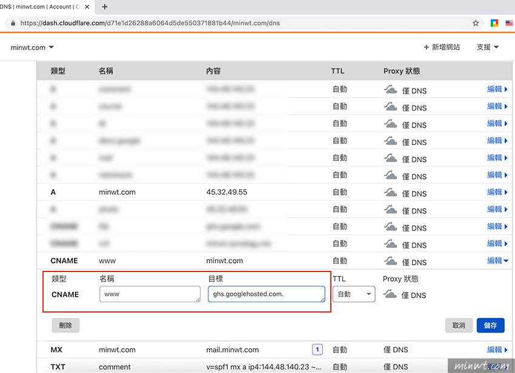The width and height of the screenshot is (515, 373).
Task: Expand the minwt.com site selector
Action: coord(32,48)
